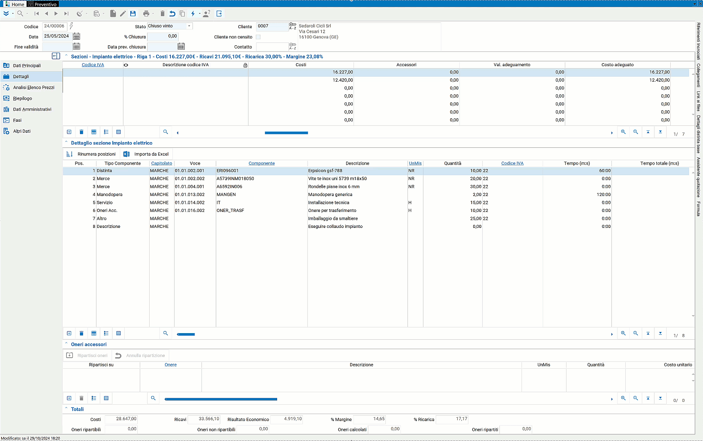
Task: Open the Contatto A-Z lookup
Action: (x=293, y=46)
